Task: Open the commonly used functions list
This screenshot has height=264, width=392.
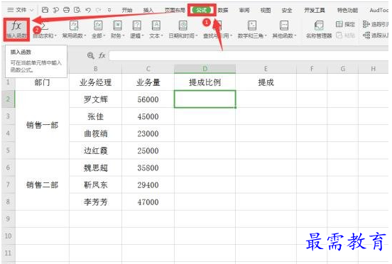Action: coord(74,30)
